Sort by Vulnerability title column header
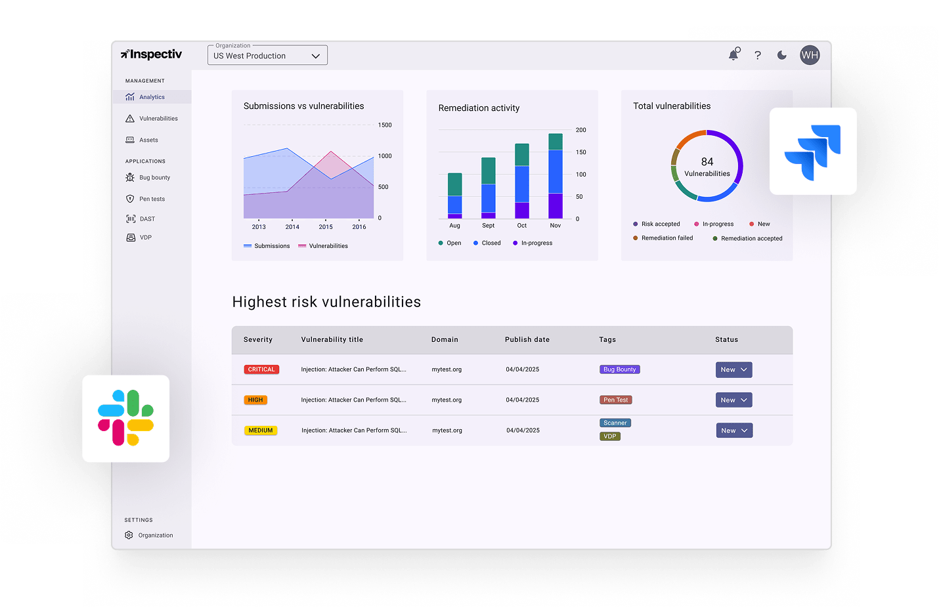Screen dimensions: 939x607 (x=332, y=340)
